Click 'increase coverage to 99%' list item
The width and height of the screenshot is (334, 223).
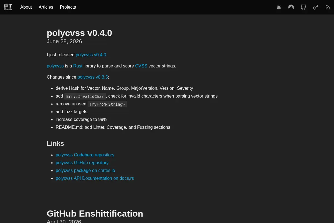[x=81, y=120]
